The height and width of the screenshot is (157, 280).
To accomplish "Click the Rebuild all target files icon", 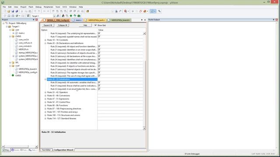I will [x=13, y=16].
